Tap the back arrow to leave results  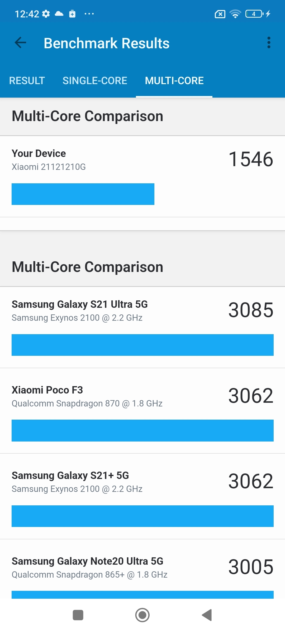click(20, 42)
